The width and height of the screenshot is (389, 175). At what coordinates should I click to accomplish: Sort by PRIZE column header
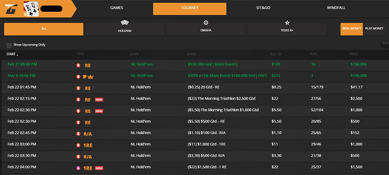tap(353, 54)
